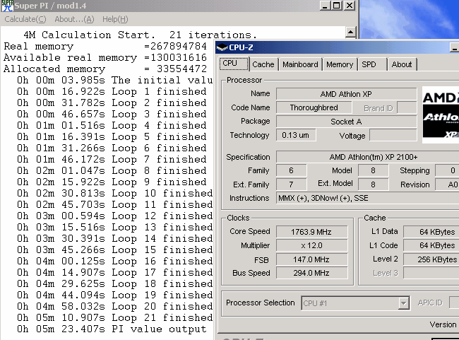The image size is (459, 340).
Task: Click the Version label in CPU-Z
Action: [443, 324]
